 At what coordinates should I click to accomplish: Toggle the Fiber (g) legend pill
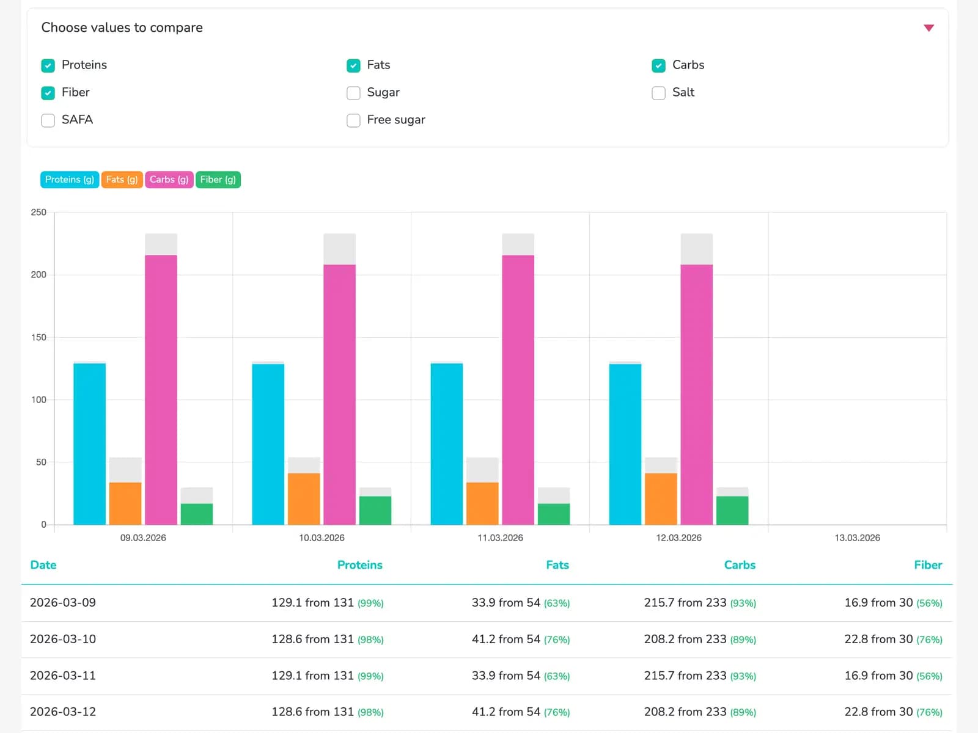click(218, 180)
